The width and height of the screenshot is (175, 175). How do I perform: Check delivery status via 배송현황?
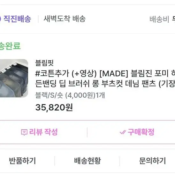pyautogui.click(x=88, y=161)
